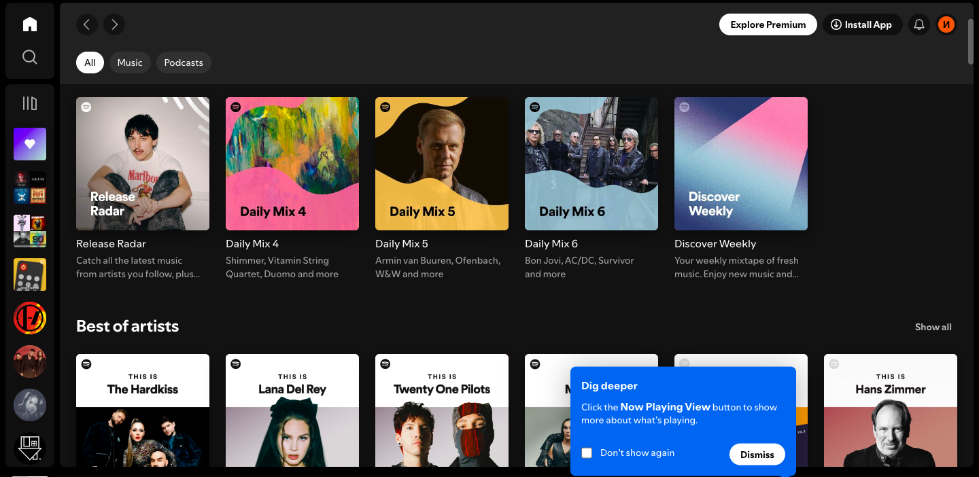Open the orange user profile avatar
The width and height of the screenshot is (979, 477).
click(x=946, y=24)
